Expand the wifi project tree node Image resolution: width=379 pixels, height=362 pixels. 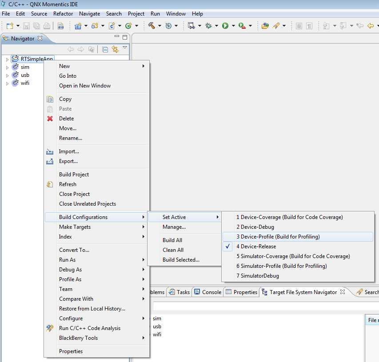(7, 84)
